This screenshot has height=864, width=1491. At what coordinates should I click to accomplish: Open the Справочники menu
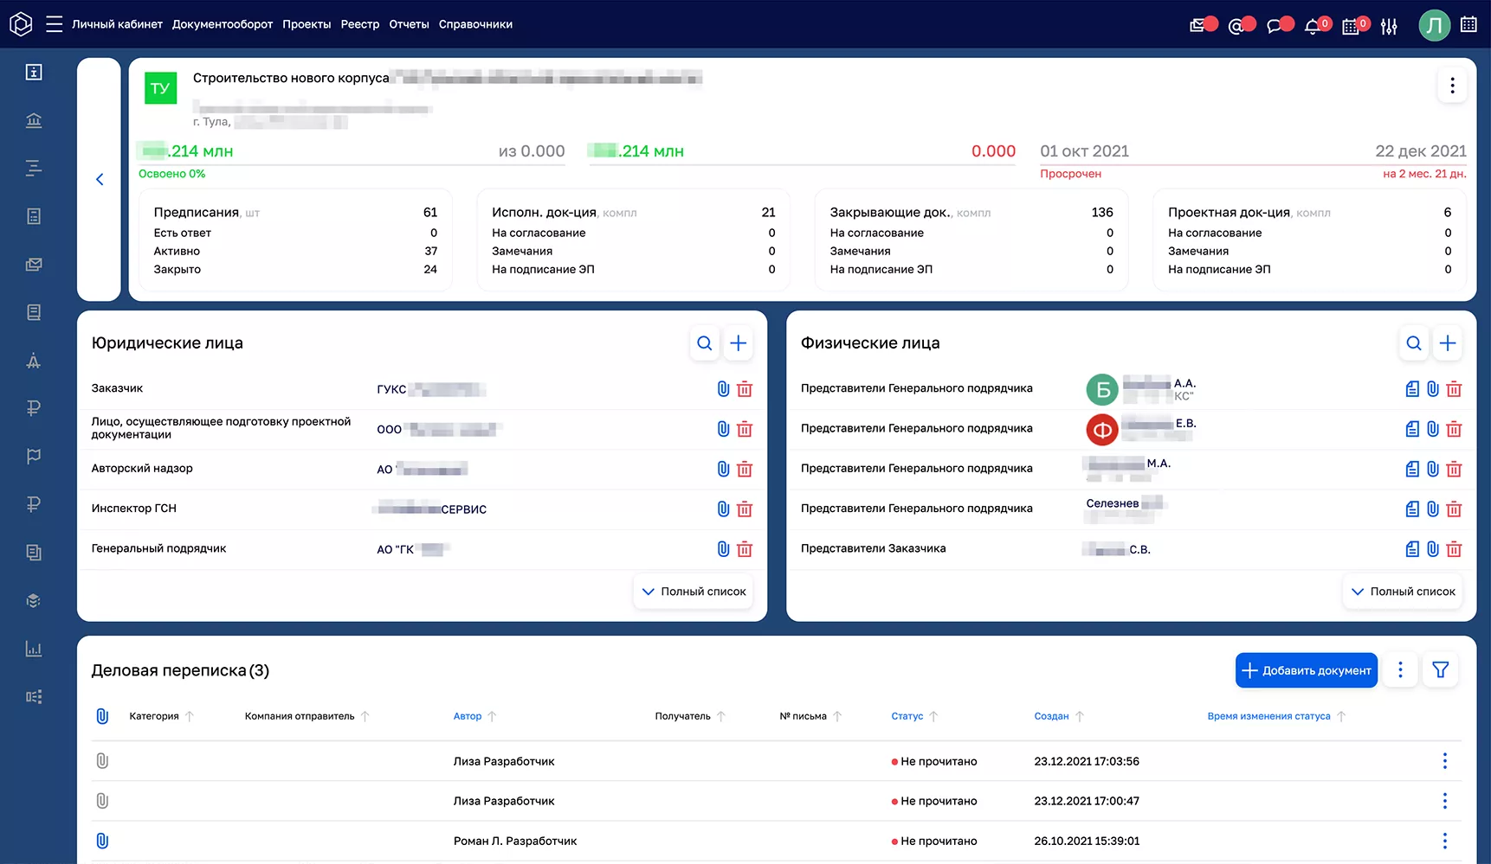click(x=475, y=24)
